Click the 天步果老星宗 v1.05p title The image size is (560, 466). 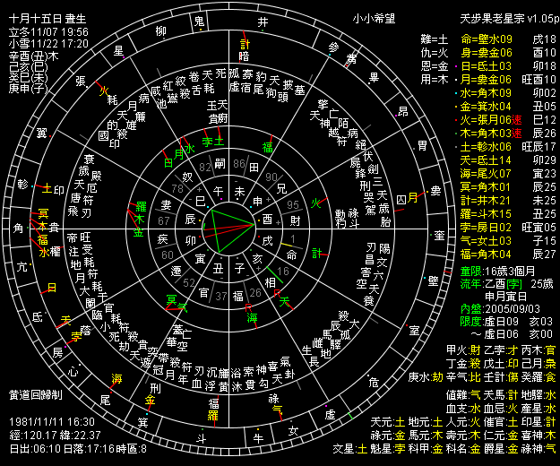coord(507,17)
